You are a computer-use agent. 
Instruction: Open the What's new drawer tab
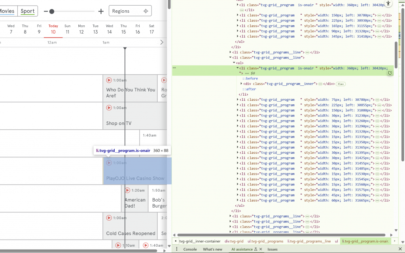click(x=212, y=249)
